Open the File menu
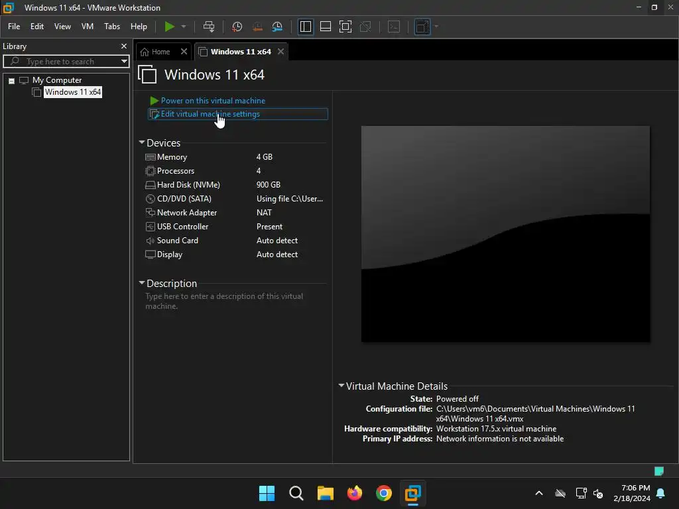This screenshot has height=509, width=679. 14,27
